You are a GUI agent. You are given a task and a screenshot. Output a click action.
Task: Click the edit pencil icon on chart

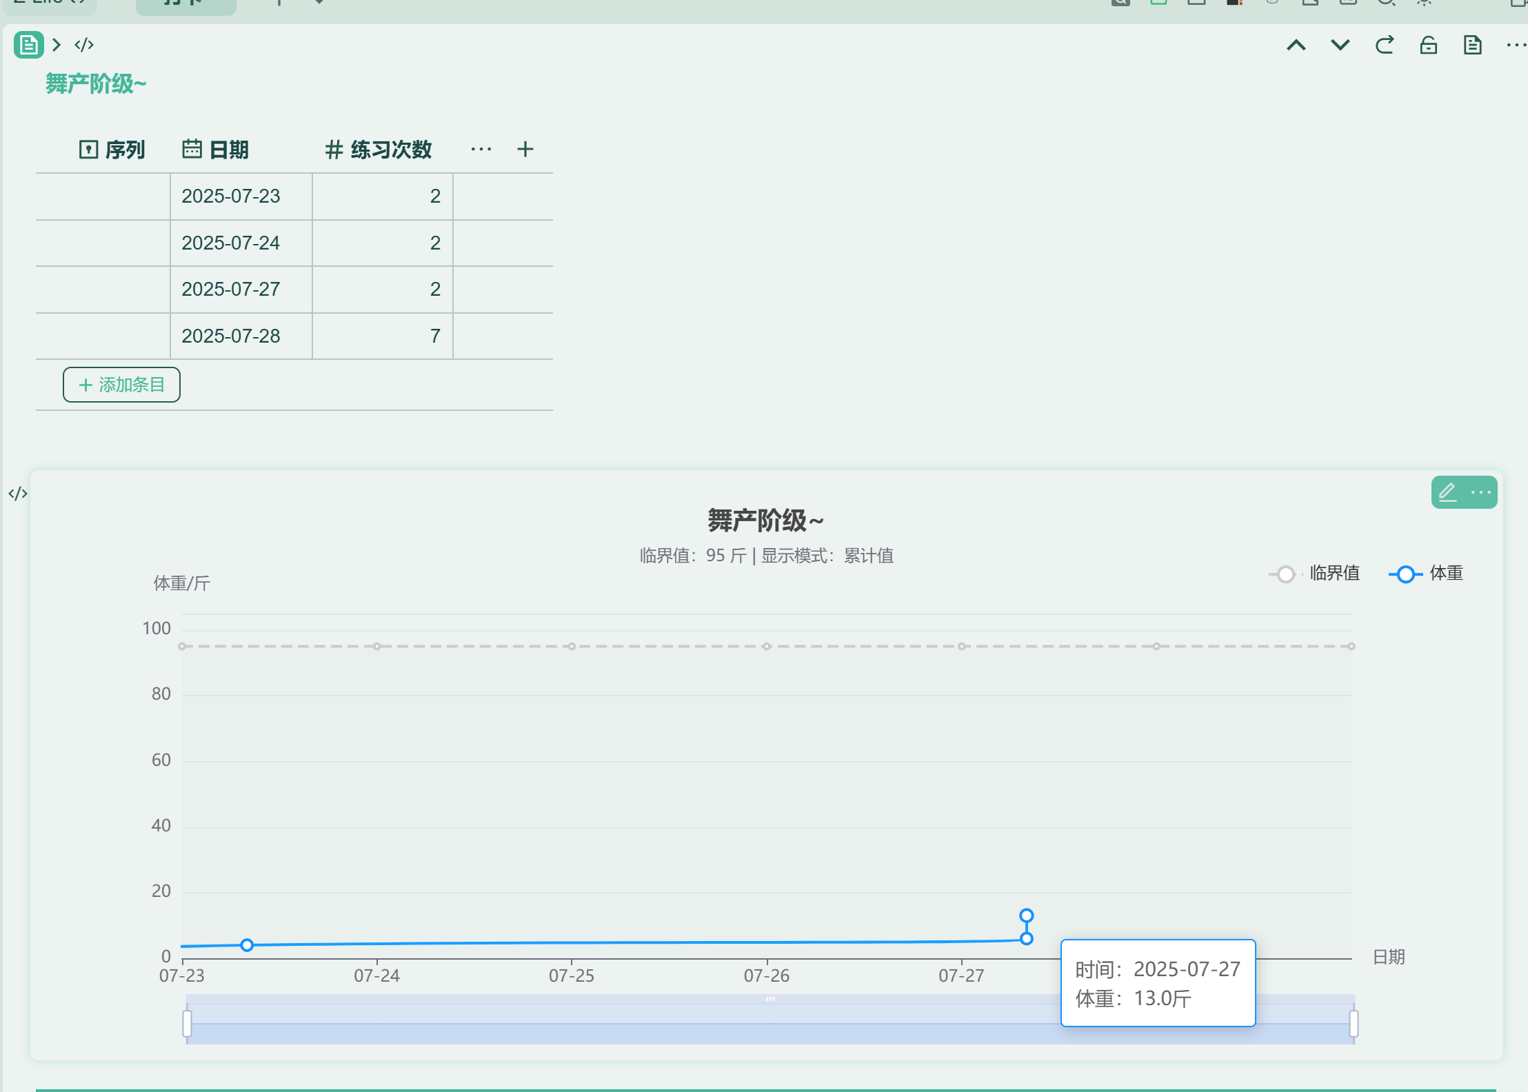pyautogui.click(x=1447, y=492)
